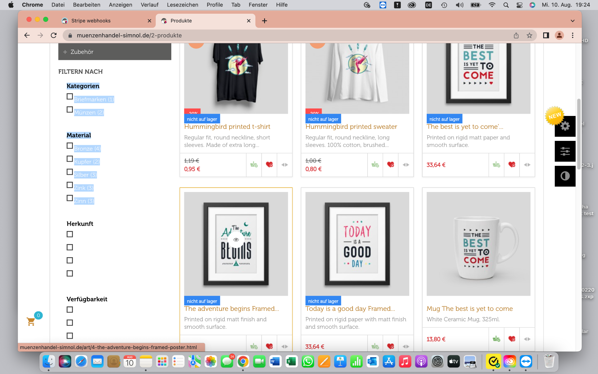Viewport: 598px width, 374px height.
Task: Compare the Mug product
Action: (x=527, y=339)
